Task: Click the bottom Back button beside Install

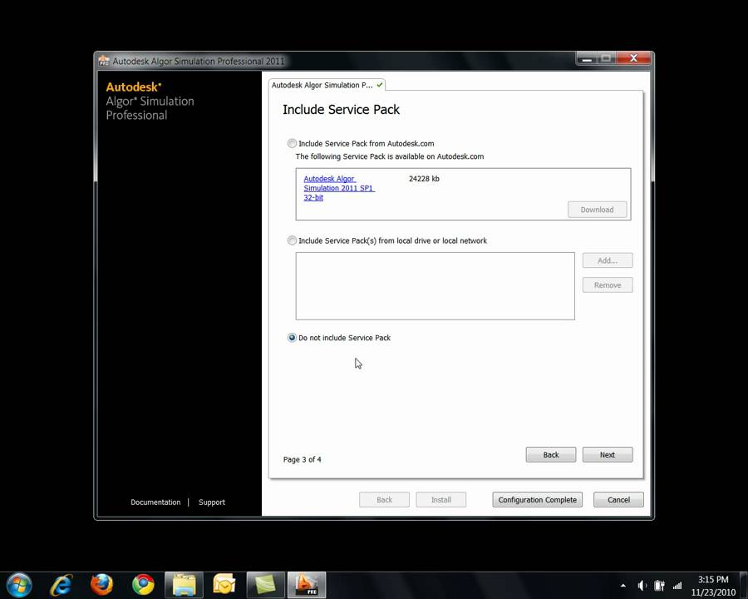Action: [x=384, y=500]
